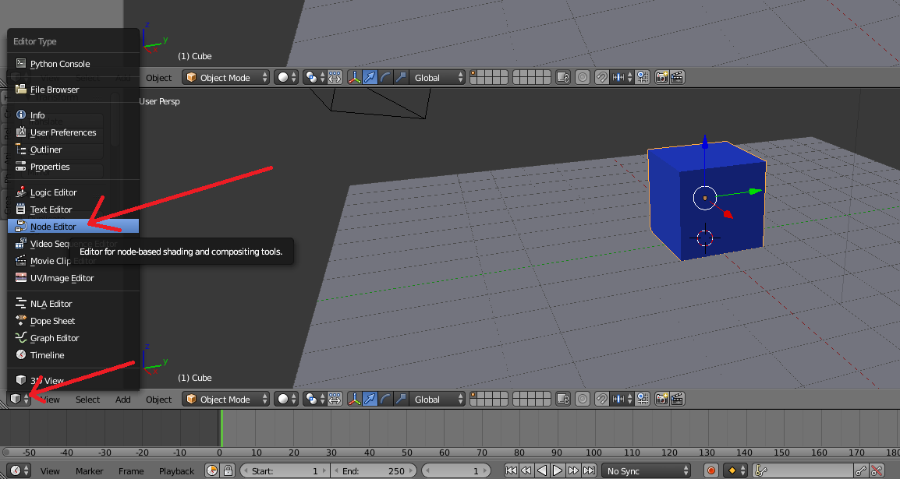Click OpenGL render animation clapper icon, upper header
Viewport: 900px width, 479px height.
(x=677, y=77)
